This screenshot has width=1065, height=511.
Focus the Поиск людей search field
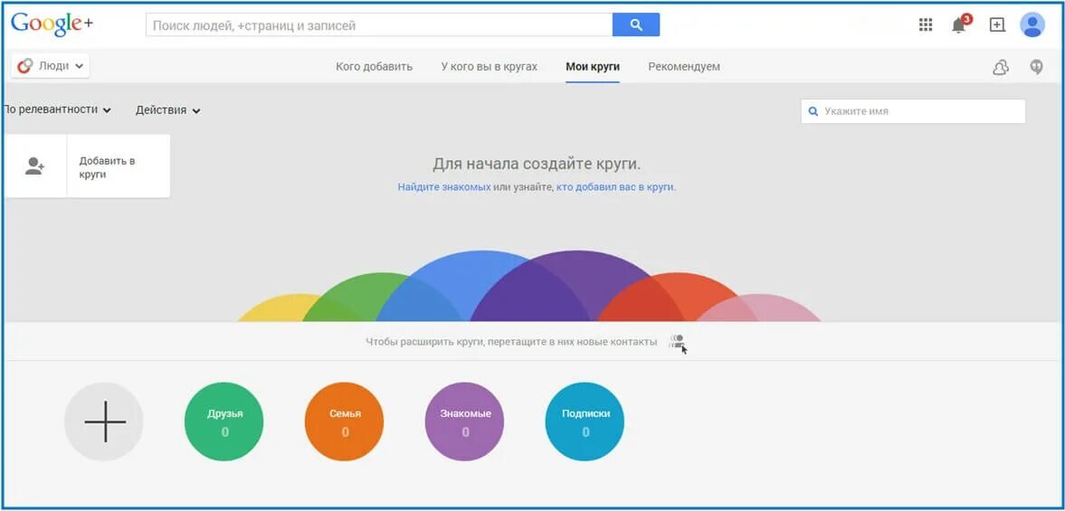tap(379, 25)
